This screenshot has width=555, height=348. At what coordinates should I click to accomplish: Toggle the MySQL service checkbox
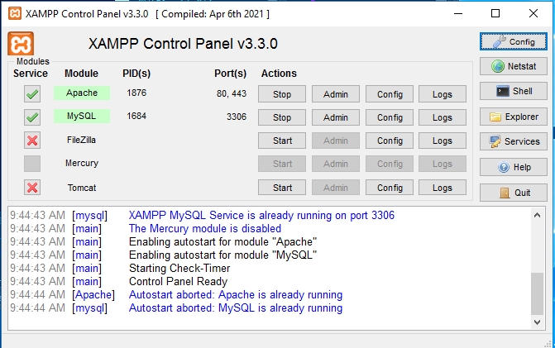(32, 117)
